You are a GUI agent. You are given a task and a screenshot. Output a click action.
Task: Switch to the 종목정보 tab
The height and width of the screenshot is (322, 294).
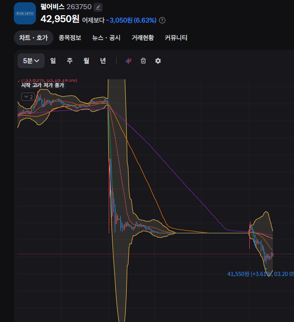70,38
